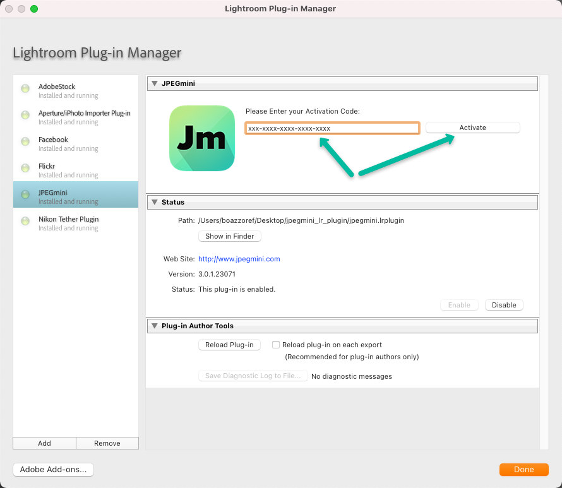
Task: Click the Disable plug-in button
Action: [504, 305]
